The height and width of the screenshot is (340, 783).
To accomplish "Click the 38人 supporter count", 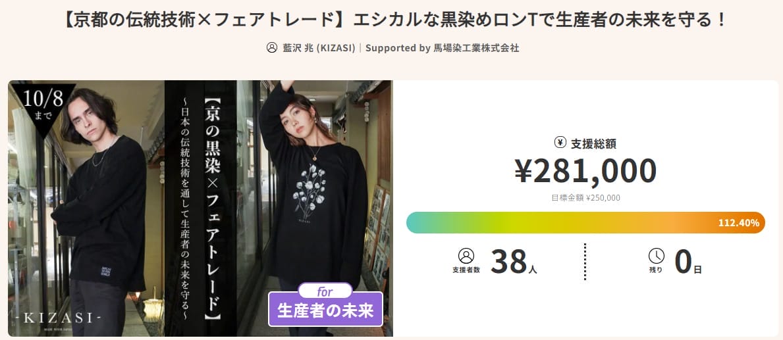I will tap(514, 262).
